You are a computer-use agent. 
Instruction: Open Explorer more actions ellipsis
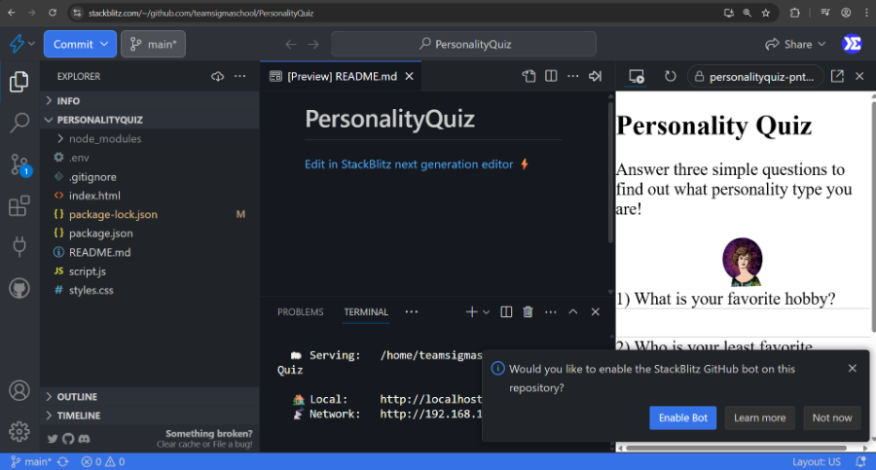(239, 76)
